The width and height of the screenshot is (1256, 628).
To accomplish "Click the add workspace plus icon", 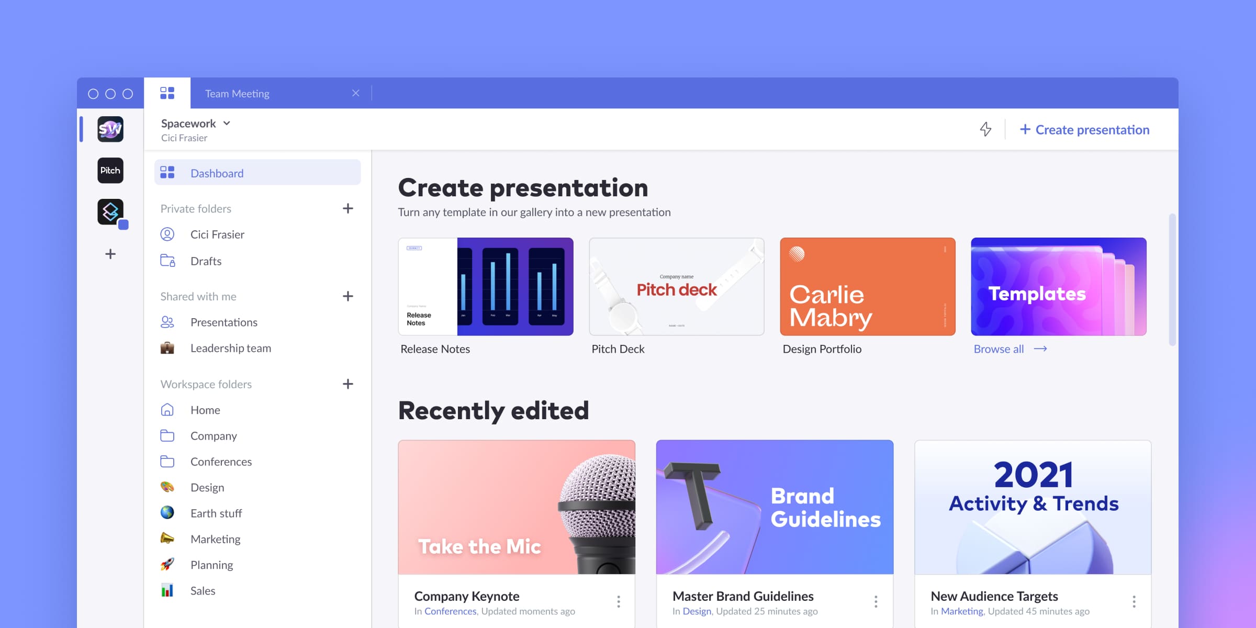I will point(110,254).
